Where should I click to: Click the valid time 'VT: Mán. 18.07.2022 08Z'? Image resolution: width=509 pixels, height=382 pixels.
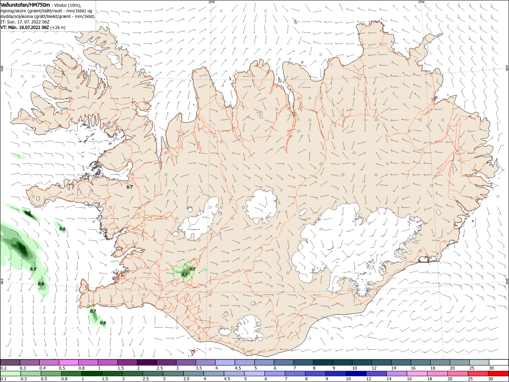click(25, 27)
